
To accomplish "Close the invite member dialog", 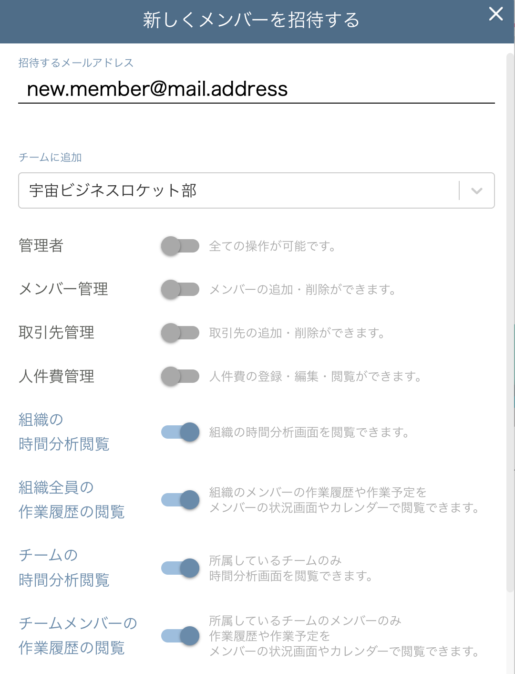I will (496, 14).
